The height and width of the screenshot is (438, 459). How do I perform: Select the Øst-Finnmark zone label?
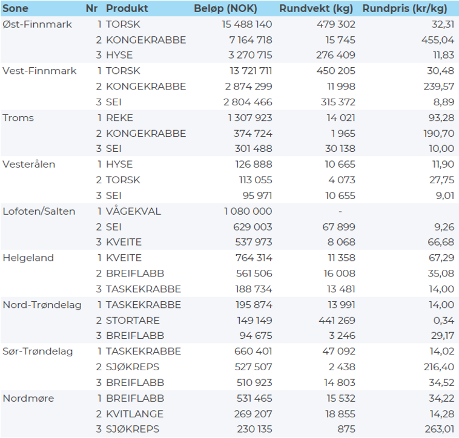(x=37, y=24)
